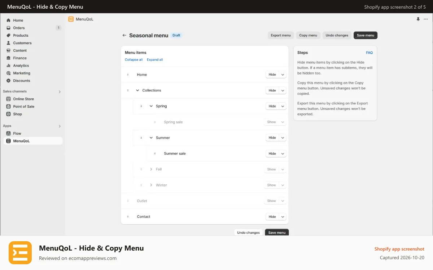Click the Orders count badge
This screenshot has width=433, height=270.
[58, 28]
